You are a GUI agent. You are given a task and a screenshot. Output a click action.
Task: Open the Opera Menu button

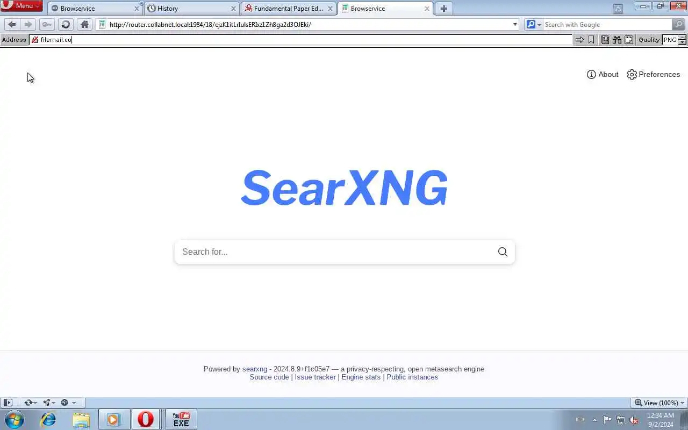(x=21, y=6)
